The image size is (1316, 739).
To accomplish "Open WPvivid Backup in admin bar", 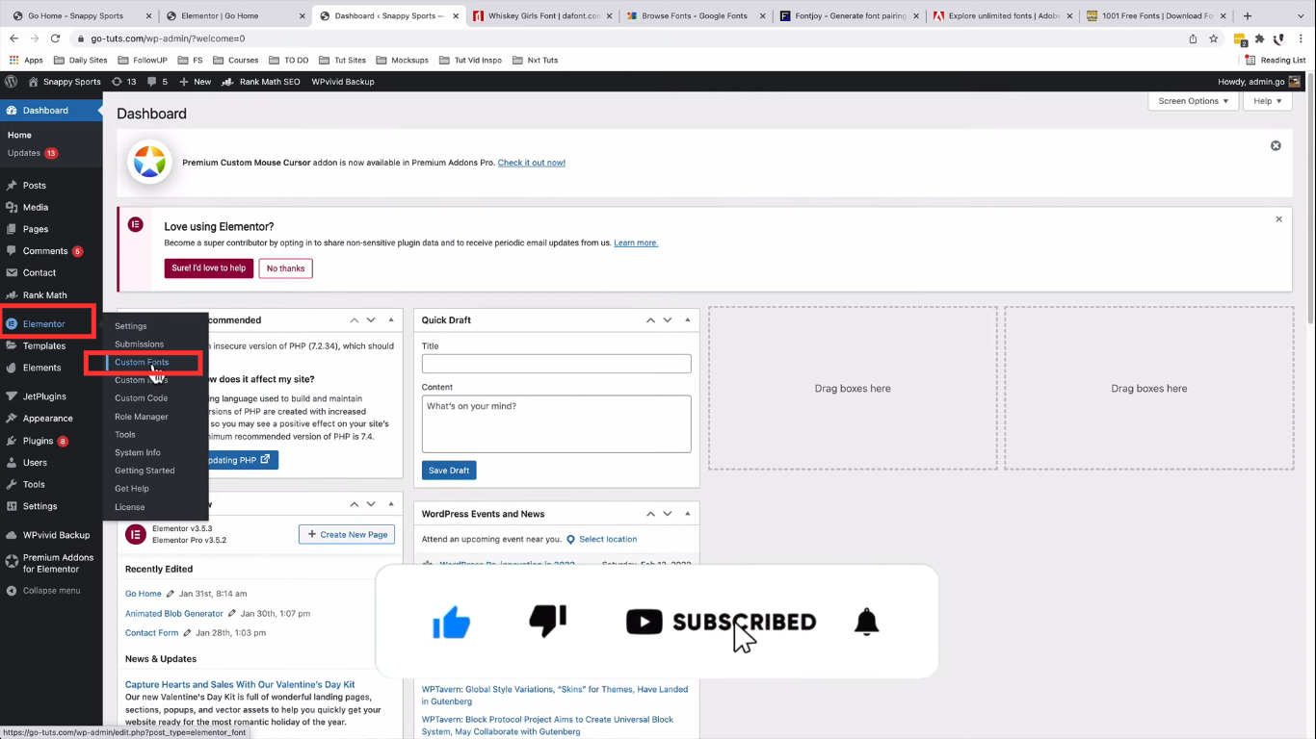I will tap(343, 82).
